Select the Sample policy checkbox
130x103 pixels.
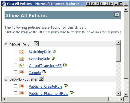(x=15, y=72)
